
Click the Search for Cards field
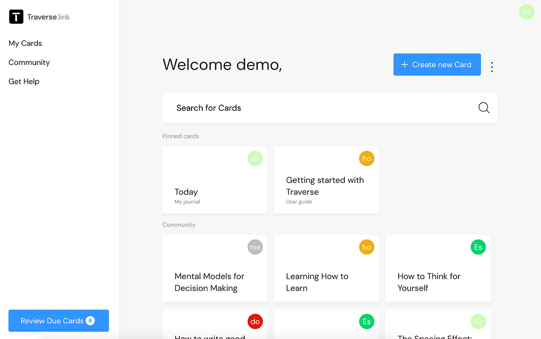click(330, 108)
